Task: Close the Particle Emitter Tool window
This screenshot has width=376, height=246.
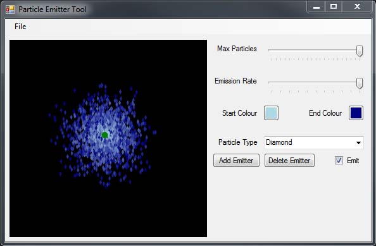Action: [x=357, y=7]
